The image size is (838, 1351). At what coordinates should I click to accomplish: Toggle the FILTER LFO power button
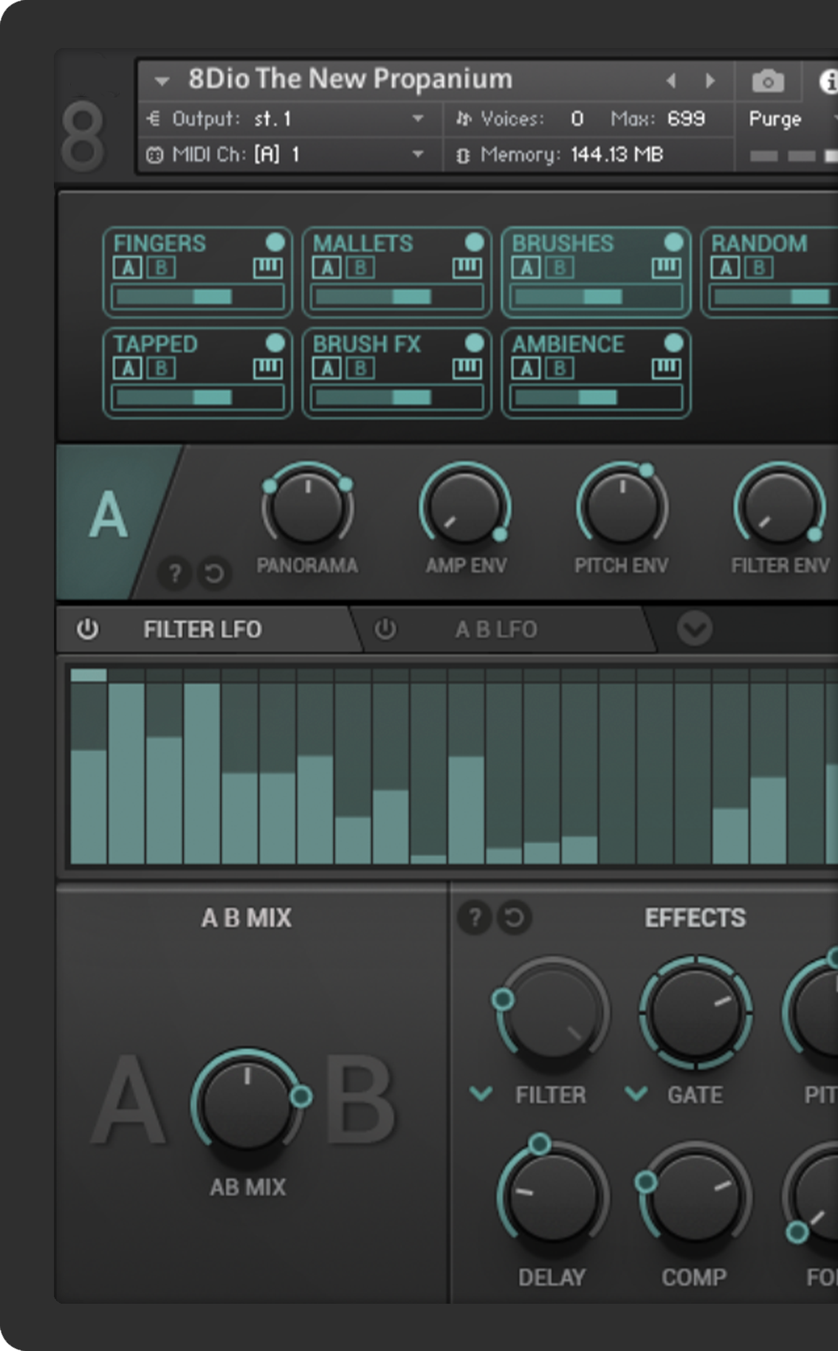pyautogui.click(x=87, y=629)
